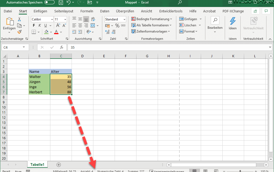This screenshot has width=274, height=172.
Task: Collapse the ribbon with chevron
Action: pos(270,39)
